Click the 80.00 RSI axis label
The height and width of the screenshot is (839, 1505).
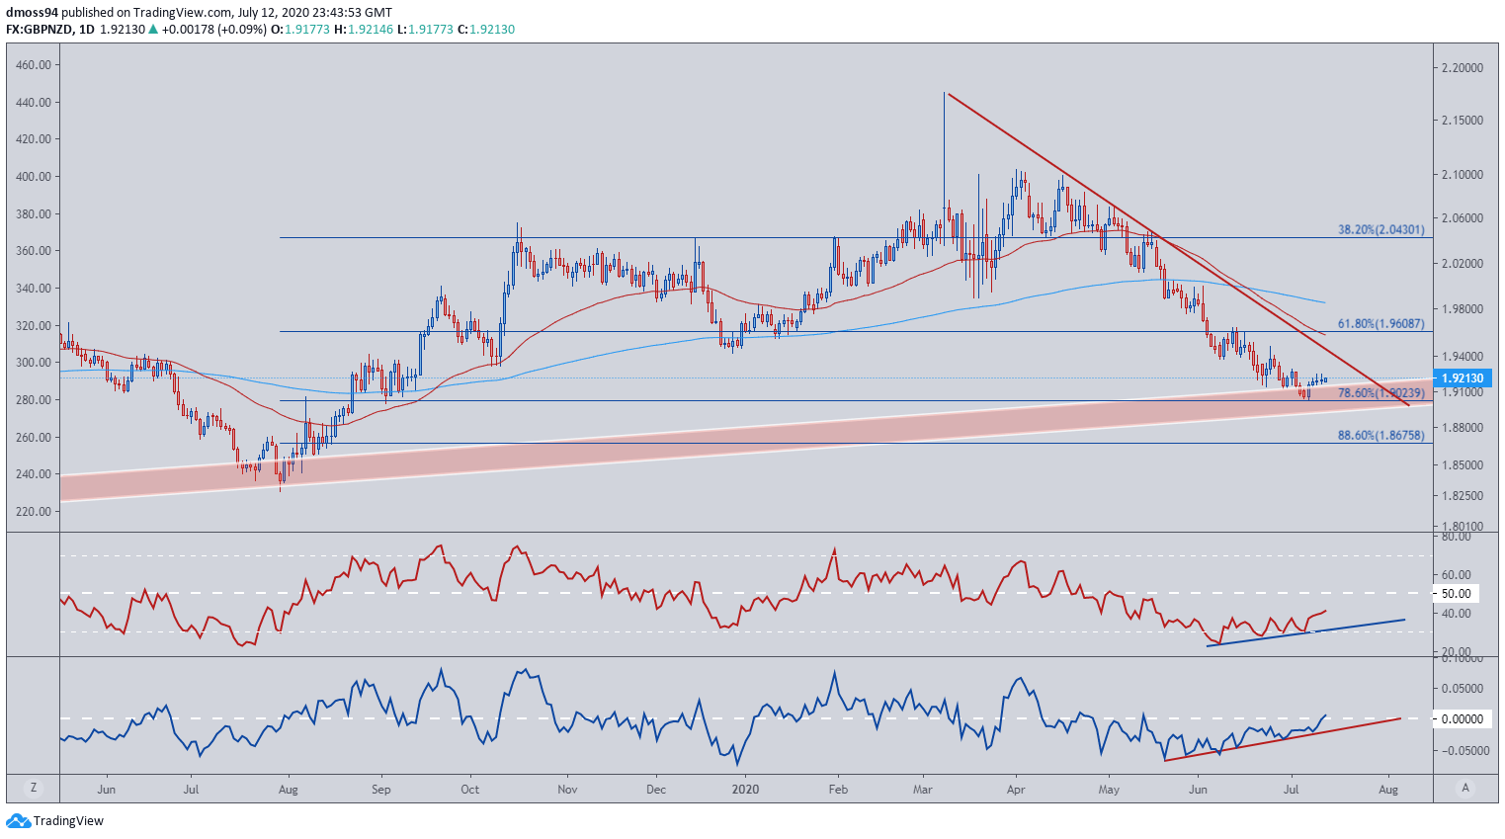click(x=1457, y=537)
